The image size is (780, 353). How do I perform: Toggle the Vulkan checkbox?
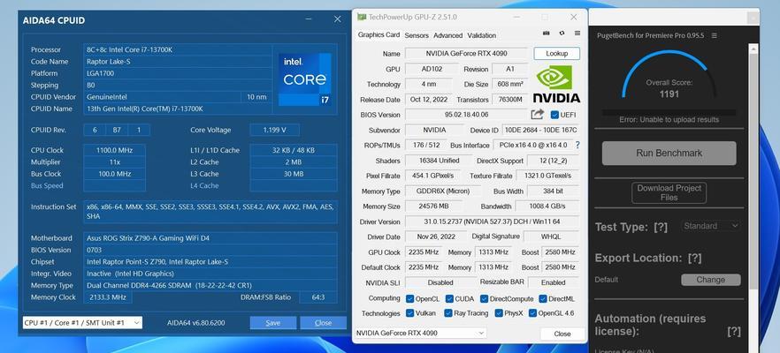[410, 313]
